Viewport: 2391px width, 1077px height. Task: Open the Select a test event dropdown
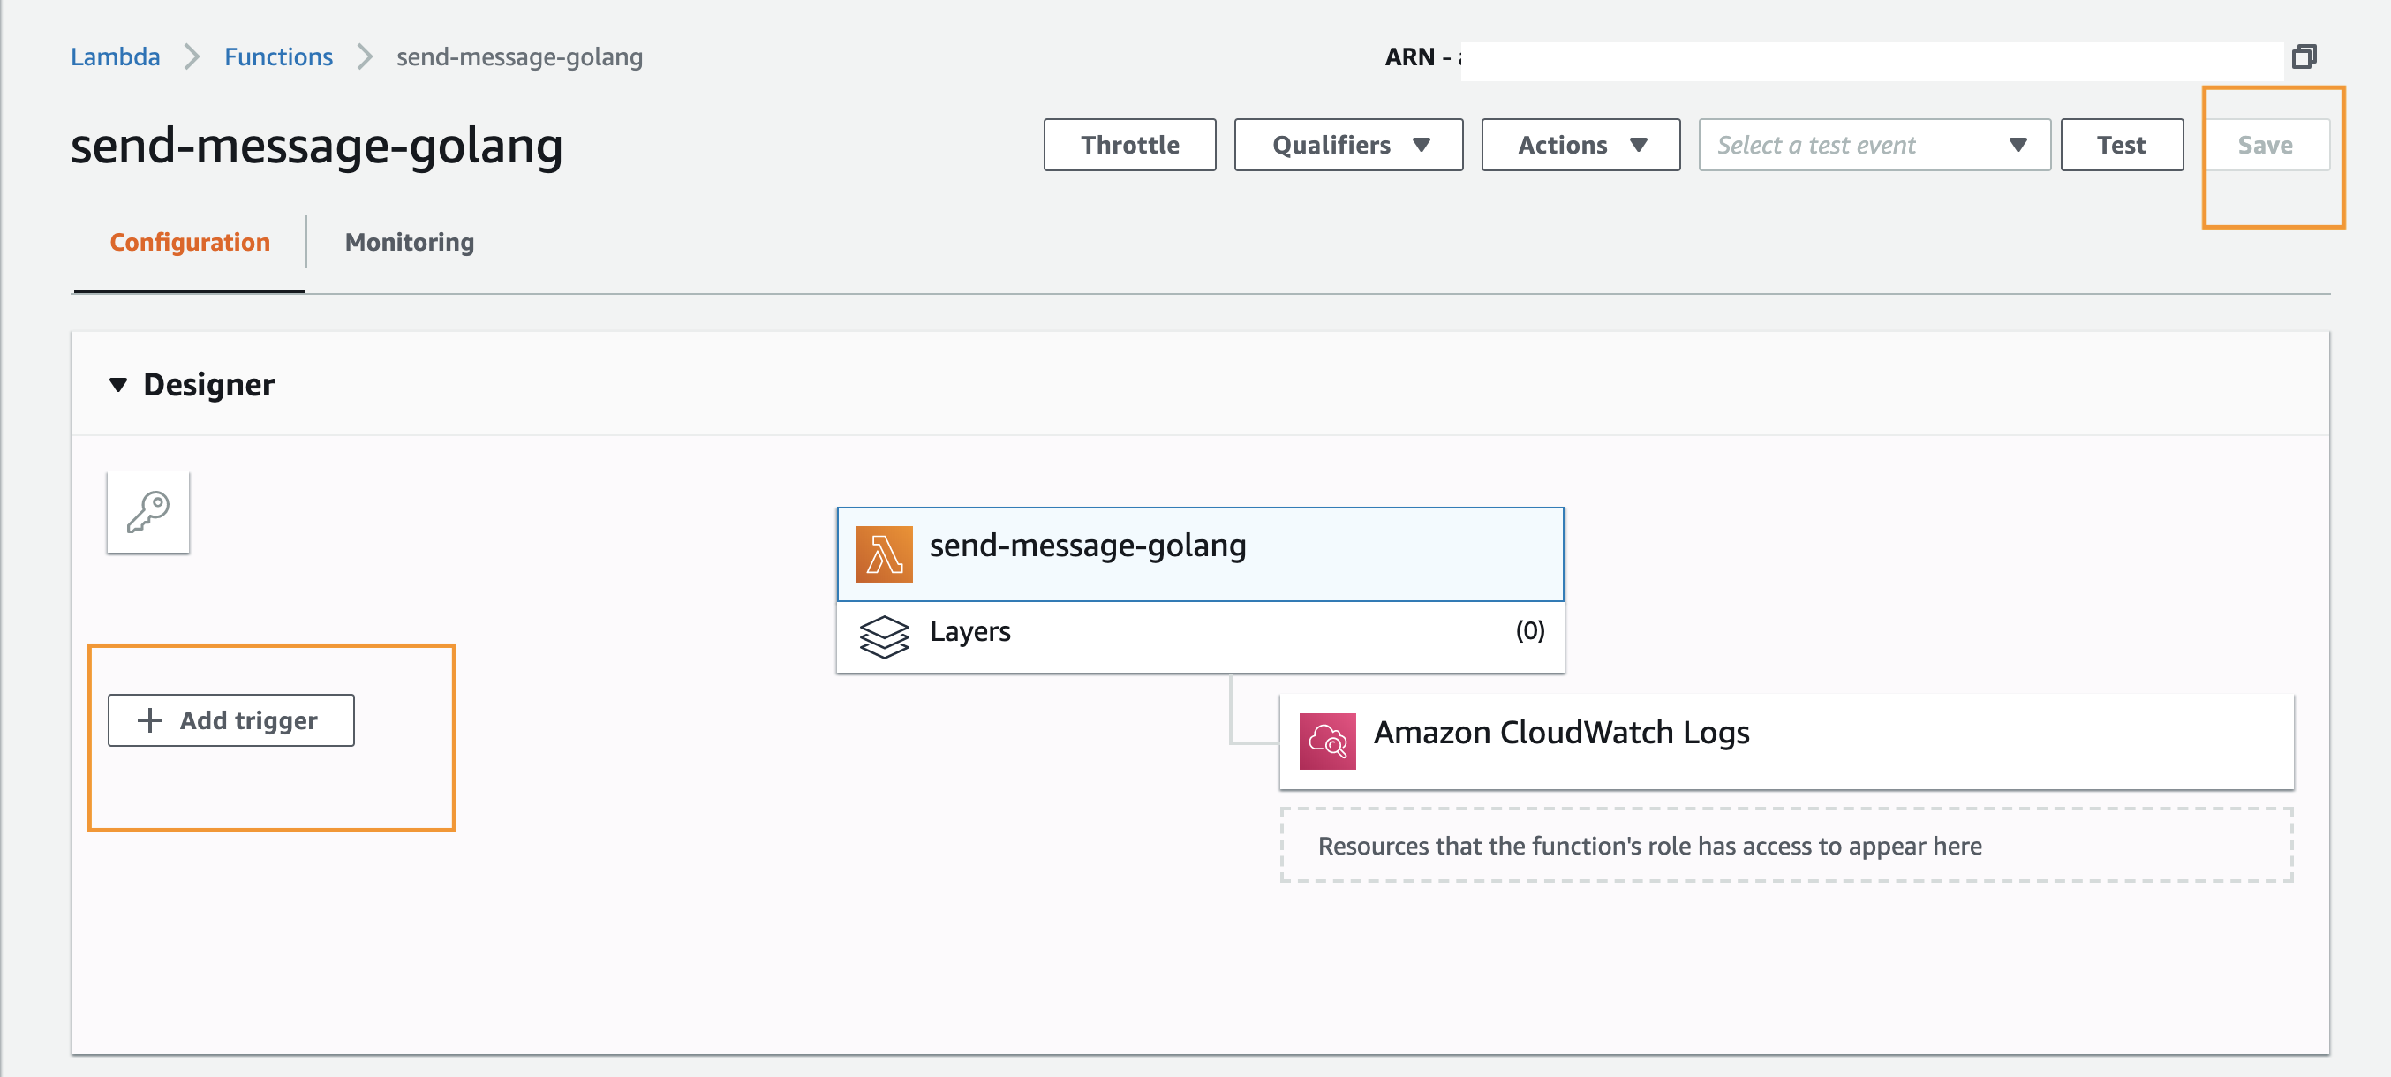tap(1874, 145)
